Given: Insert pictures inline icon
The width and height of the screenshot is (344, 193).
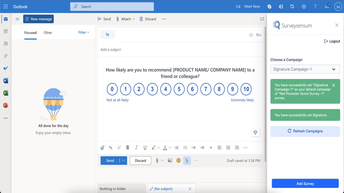Looking at the screenshot, I should coord(170,161).
